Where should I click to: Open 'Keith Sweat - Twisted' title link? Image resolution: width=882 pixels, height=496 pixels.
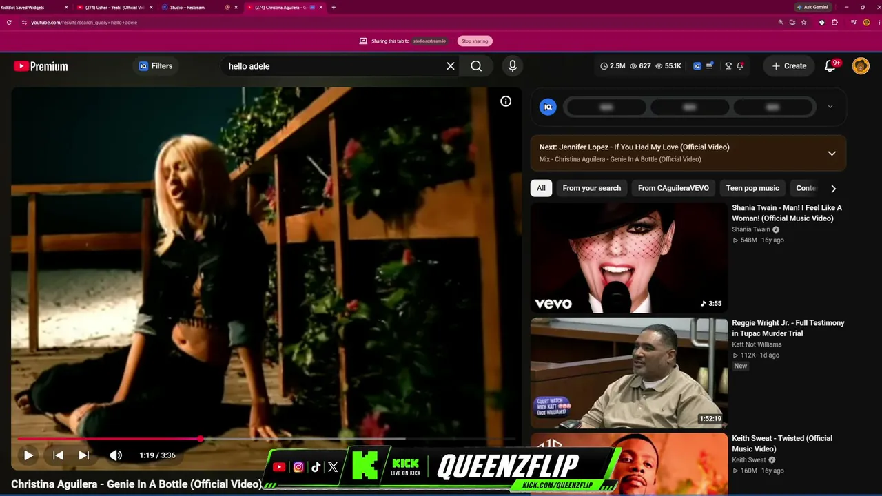click(x=782, y=443)
